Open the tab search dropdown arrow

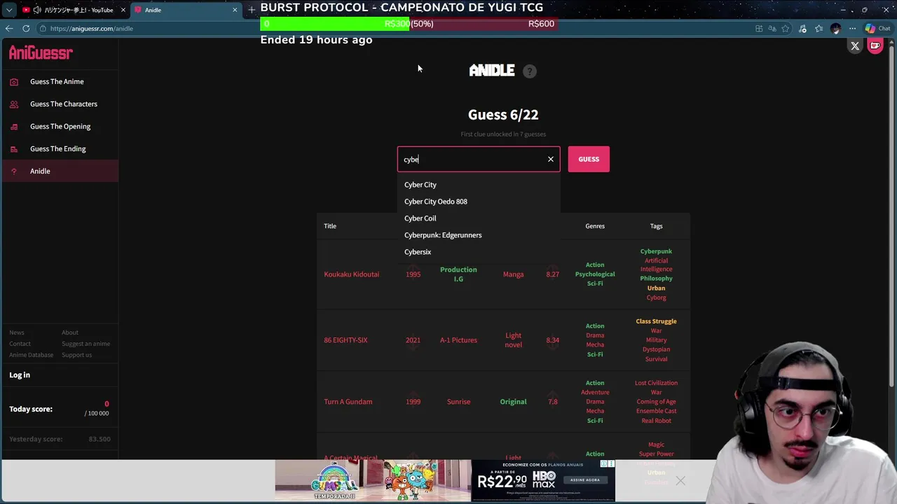[x=9, y=10]
